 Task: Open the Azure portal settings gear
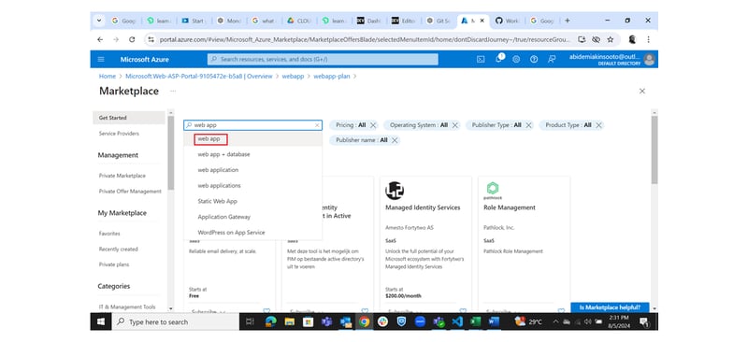pos(516,60)
